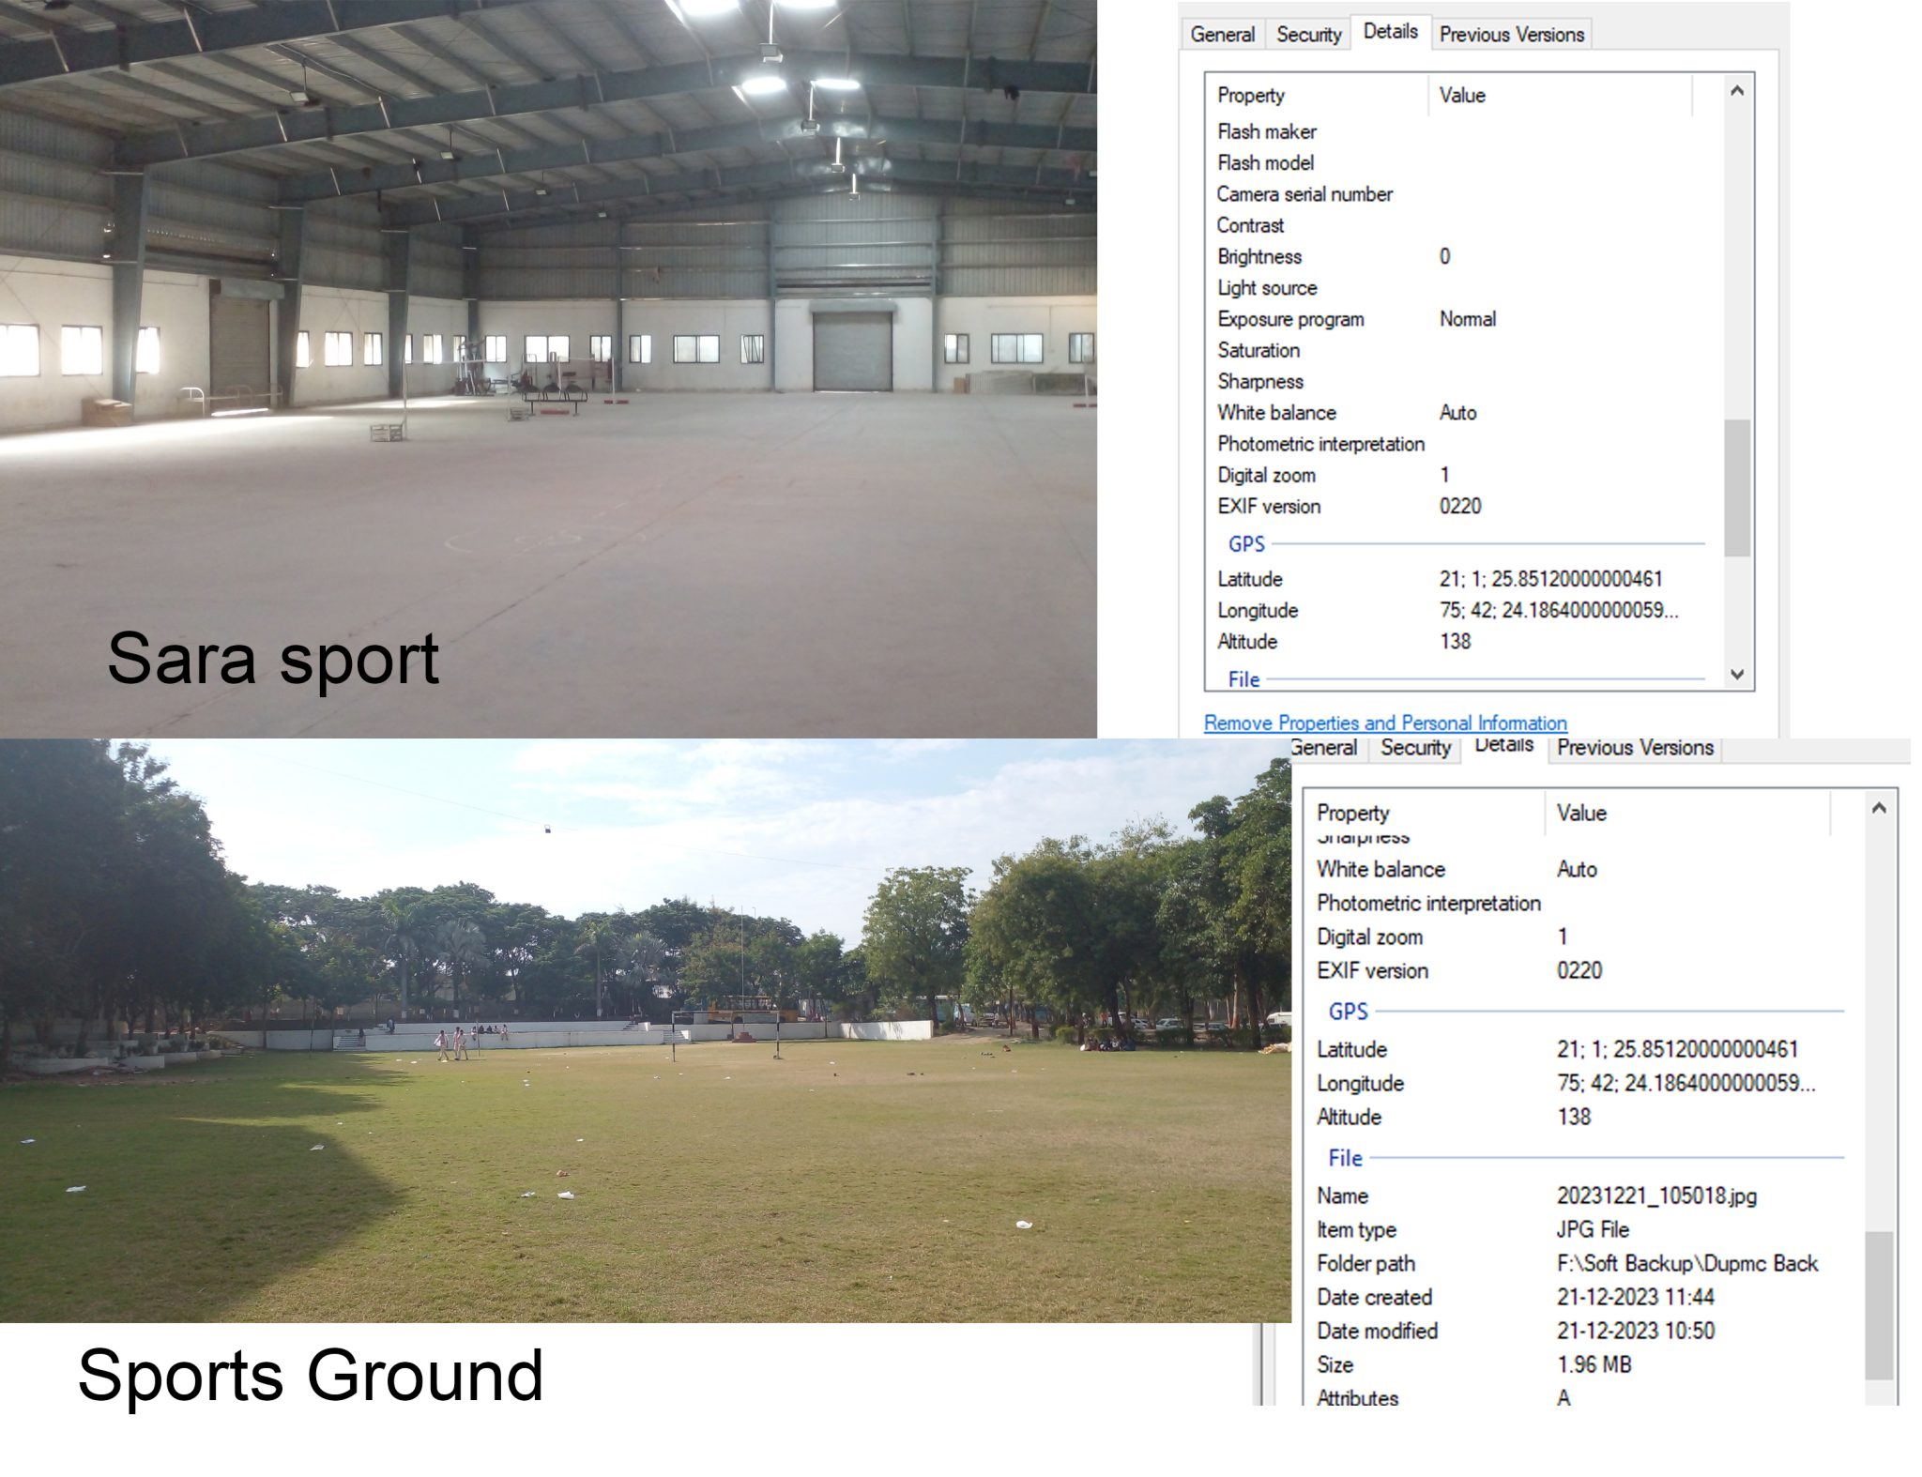This screenshot has width=1922, height=1477.
Task: Collapse the GPS group in lower list
Action: pos(1348,1012)
